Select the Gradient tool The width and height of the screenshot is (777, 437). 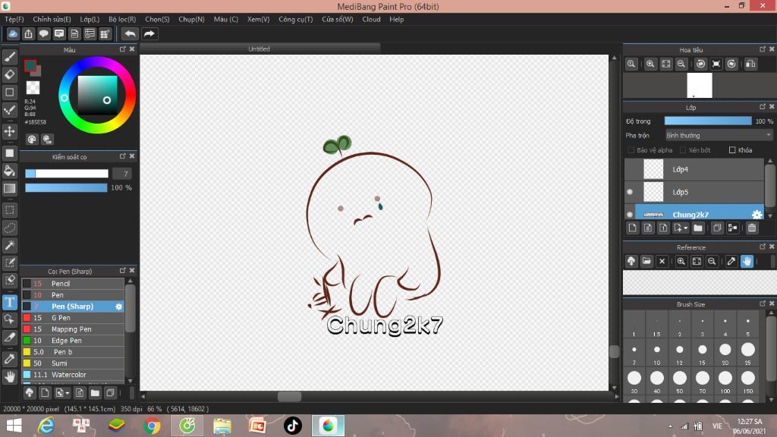click(9, 188)
